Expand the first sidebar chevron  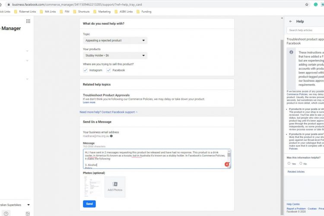(x=27, y=51)
